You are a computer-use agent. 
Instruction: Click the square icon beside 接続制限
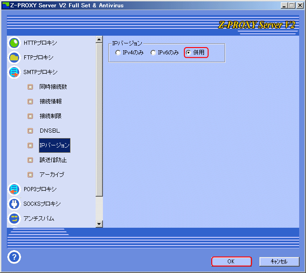click(30, 116)
